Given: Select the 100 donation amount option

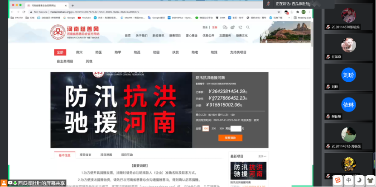Looking at the screenshot, I should [205, 128].
